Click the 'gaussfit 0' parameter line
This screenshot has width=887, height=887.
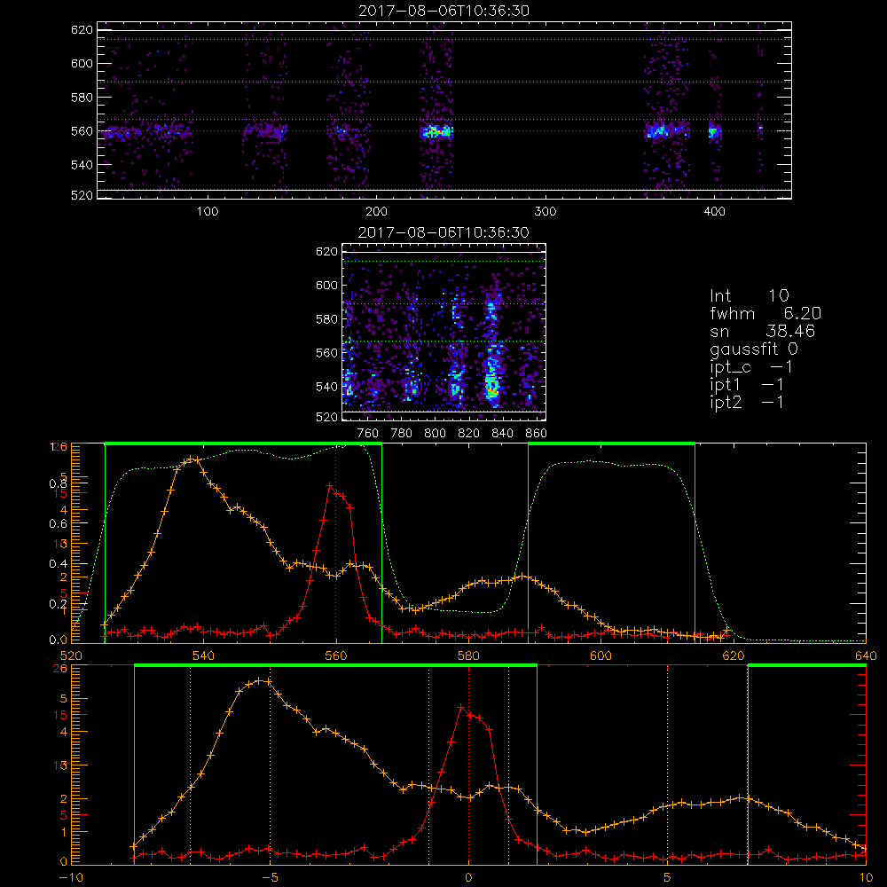coord(754,349)
